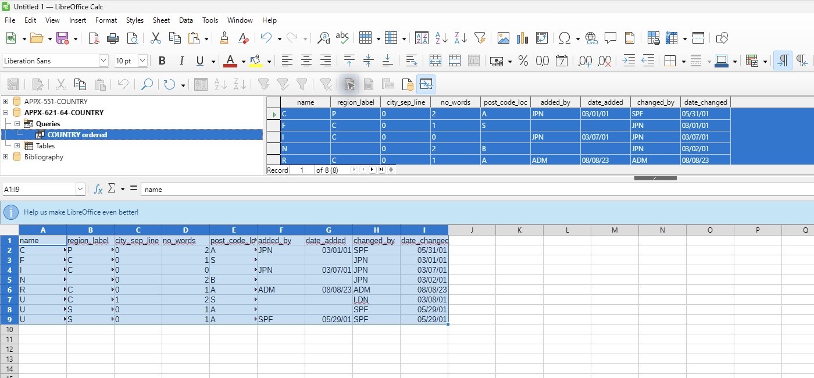The width and height of the screenshot is (814, 378).
Task: Open the Undo dropdown arrow
Action: (279, 38)
